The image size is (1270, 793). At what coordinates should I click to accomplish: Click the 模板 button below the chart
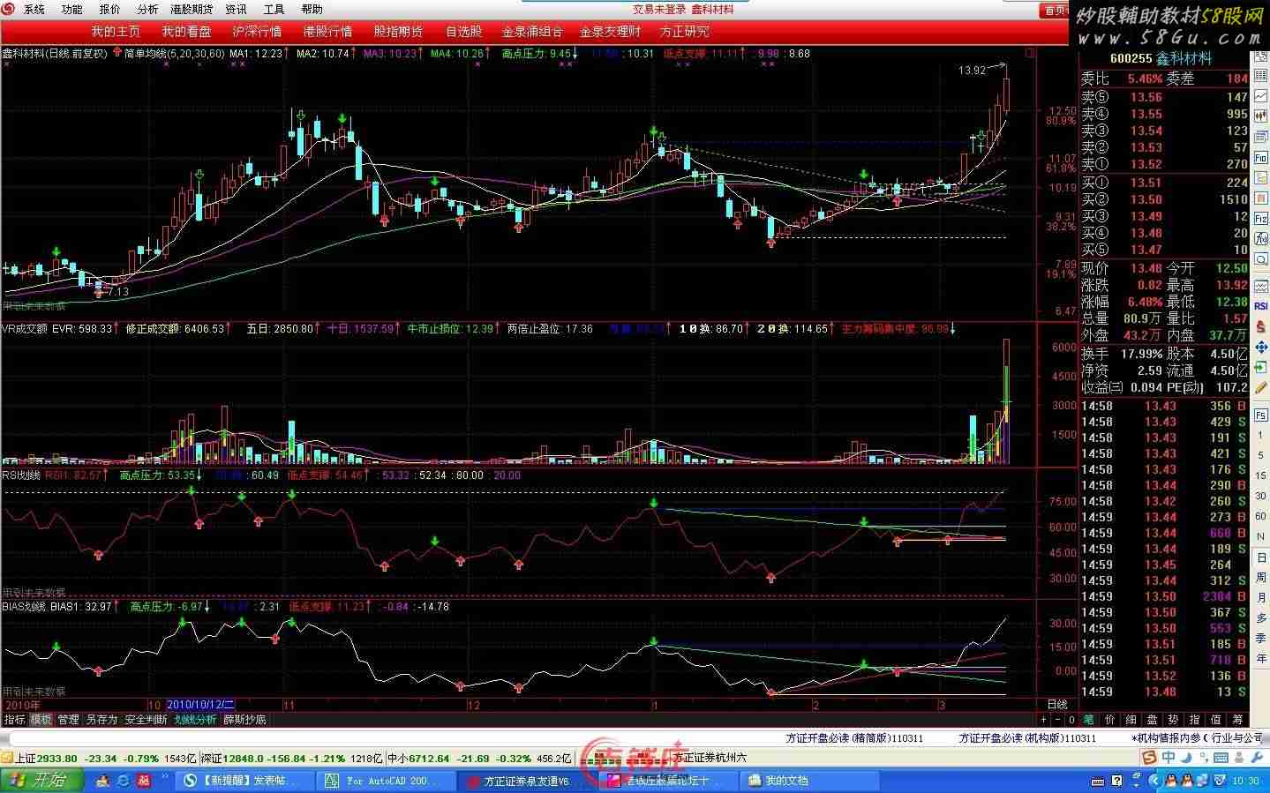[x=41, y=720]
